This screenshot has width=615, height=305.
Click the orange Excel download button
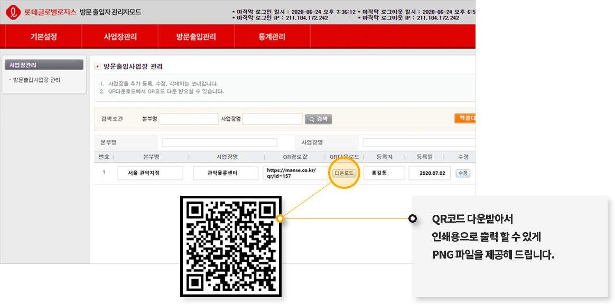tap(464, 119)
